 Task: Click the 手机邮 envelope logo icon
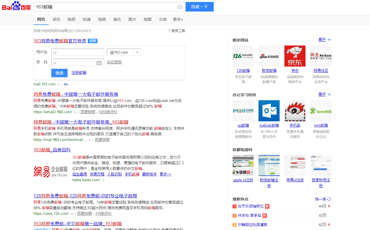295,111
